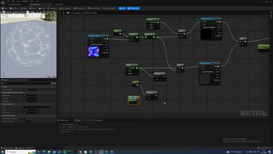Screen dimensions: 273x154
Task: Open the Live Update dropdown
Action: (x=65, y=9)
